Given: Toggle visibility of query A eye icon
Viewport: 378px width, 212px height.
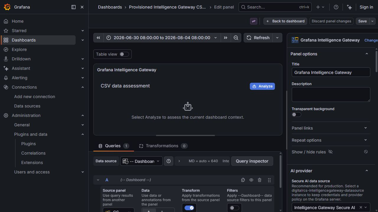Looking at the screenshot, I should click(x=251, y=180).
